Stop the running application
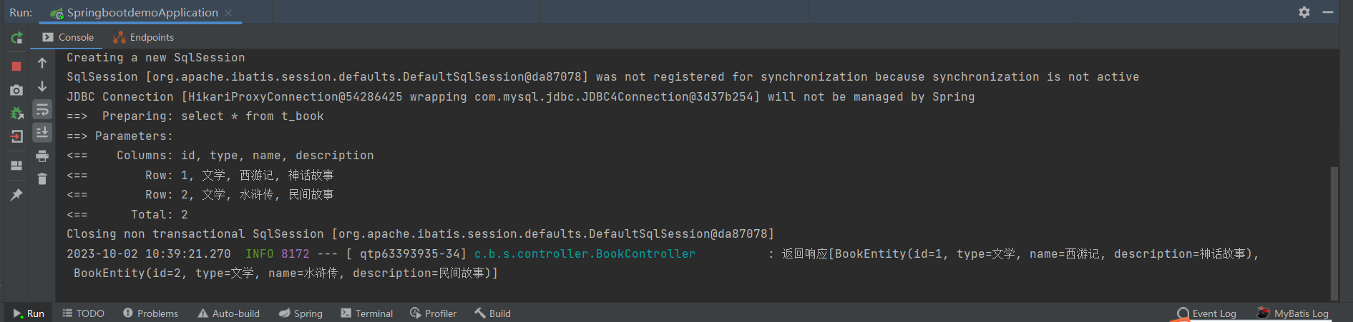This screenshot has width=1353, height=322. pyautogui.click(x=16, y=66)
